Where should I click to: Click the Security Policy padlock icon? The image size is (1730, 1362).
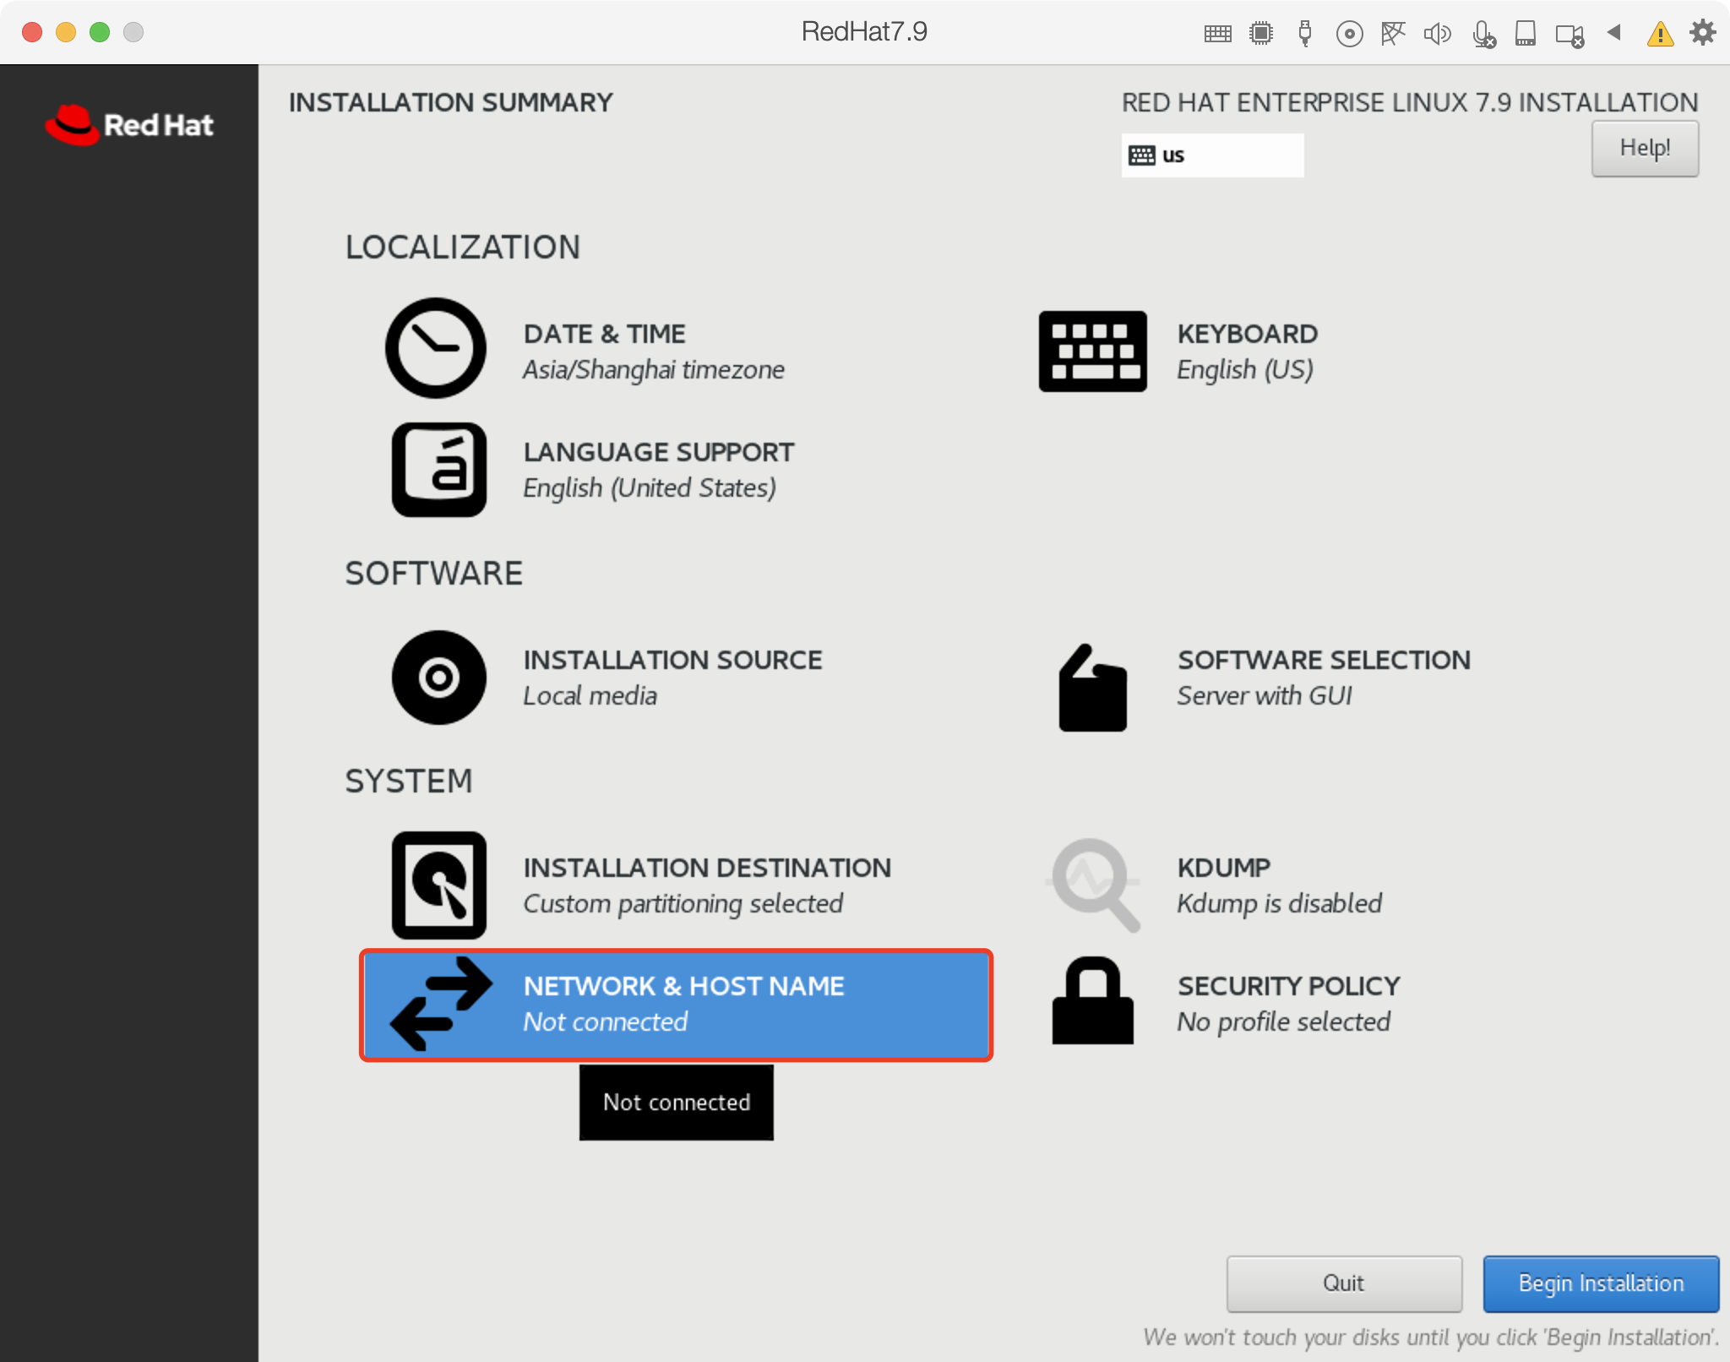coord(1092,1001)
